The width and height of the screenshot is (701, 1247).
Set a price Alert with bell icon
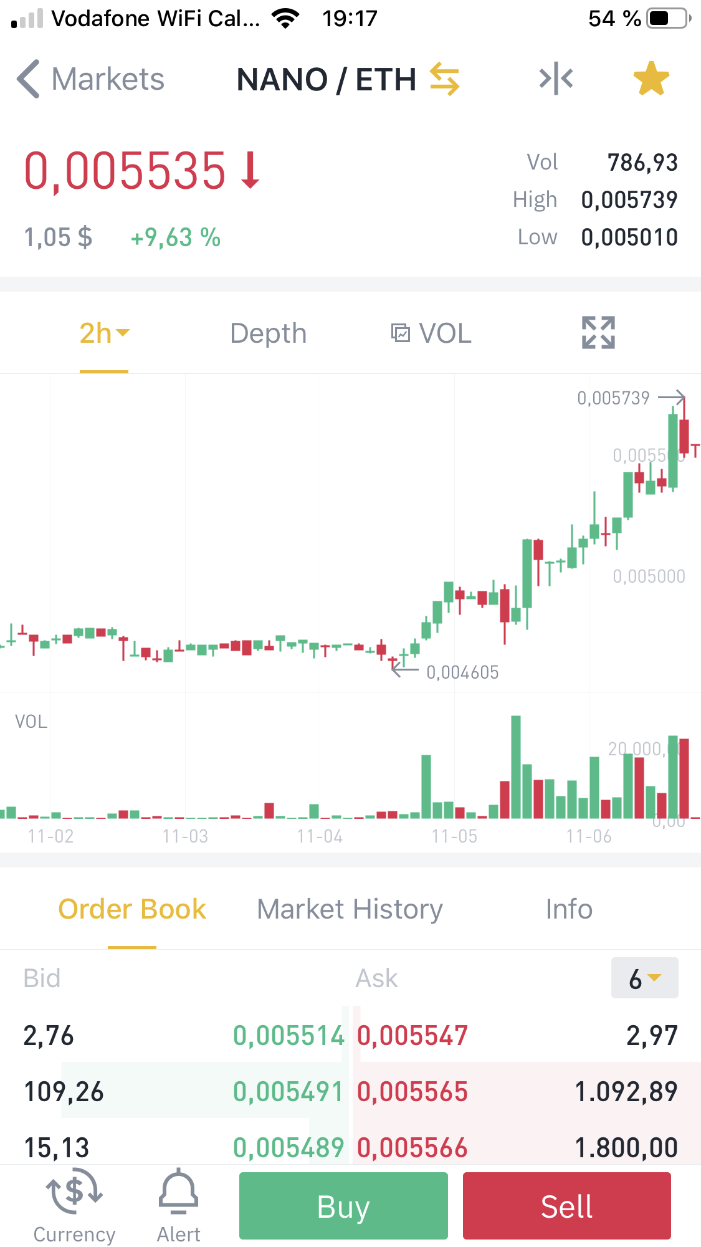pyautogui.click(x=179, y=1206)
